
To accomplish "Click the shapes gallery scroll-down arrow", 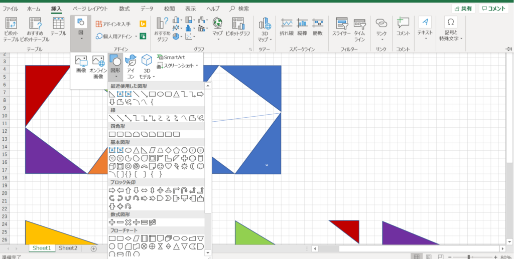I will [207, 252].
